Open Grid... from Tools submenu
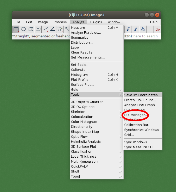This screenshot has width=176, height=192. pos(143,135)
